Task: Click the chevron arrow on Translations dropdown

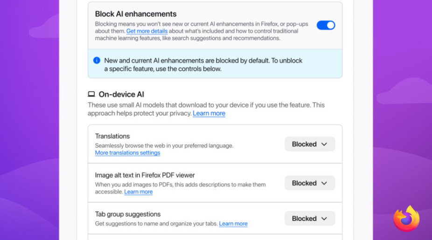Action: [x=324, y=144]
